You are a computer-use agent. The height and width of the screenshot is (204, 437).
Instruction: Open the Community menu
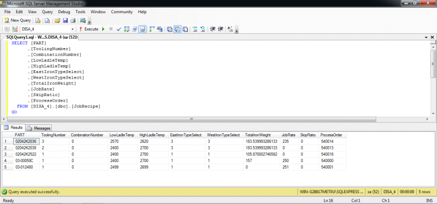pos(122,11)
